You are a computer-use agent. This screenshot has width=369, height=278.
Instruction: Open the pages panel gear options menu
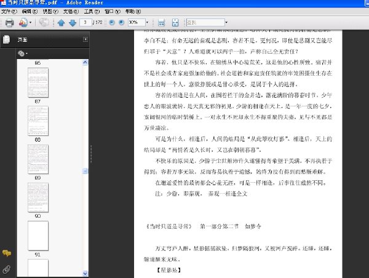pos(23,54)
